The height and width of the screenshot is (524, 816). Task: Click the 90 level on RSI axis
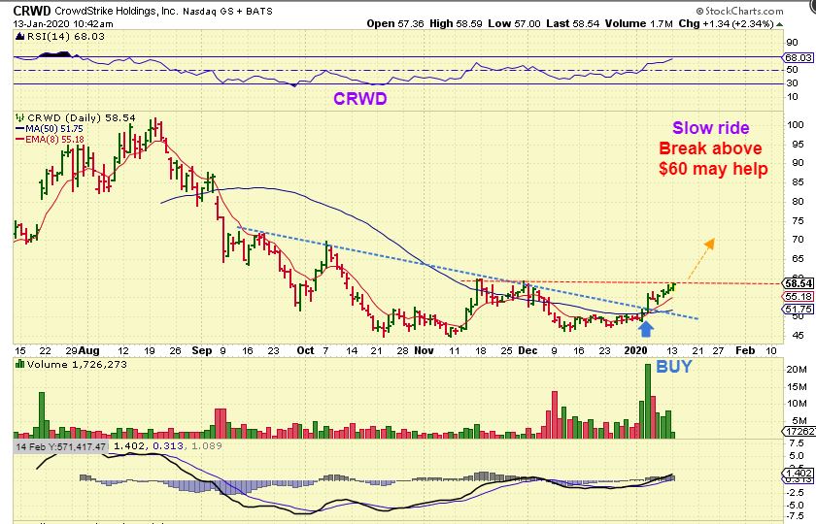click(792, 43)
